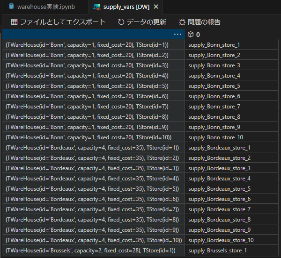Screen dimensions: 281x258
Task: Select cell supply_Bordeaux_store_9
Action: point(231,230)
